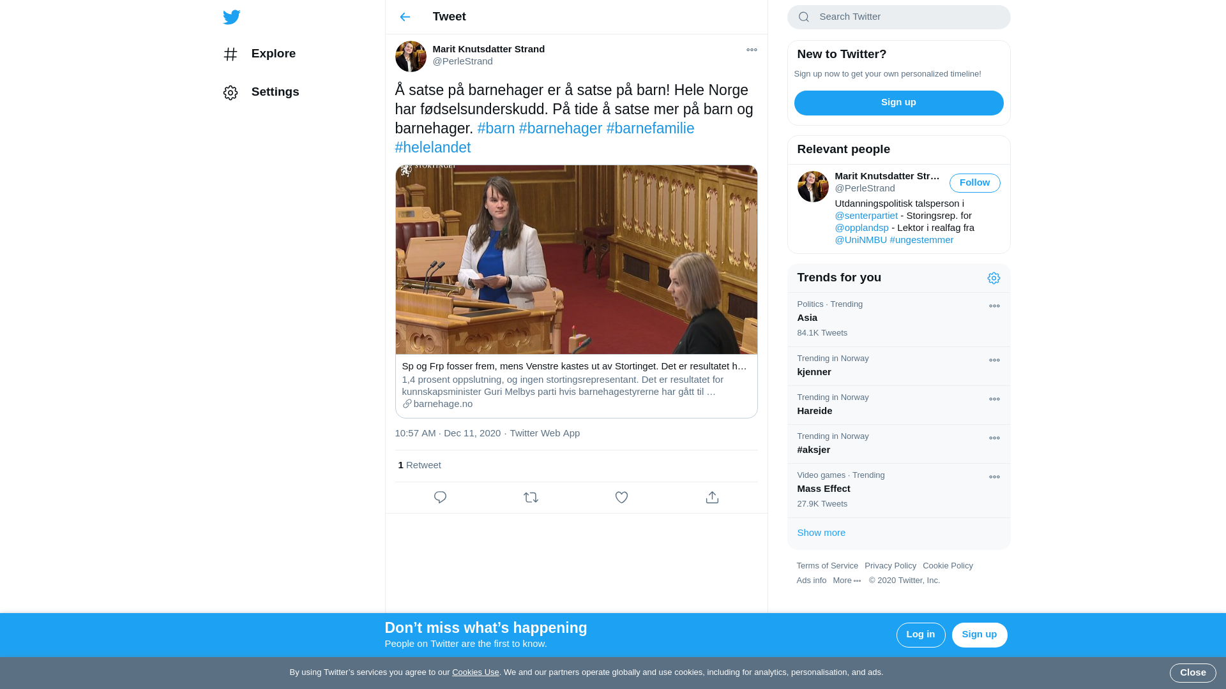Retweet using the retweet arrows icon
This screenshot has width=1226, height=689.
531,498
